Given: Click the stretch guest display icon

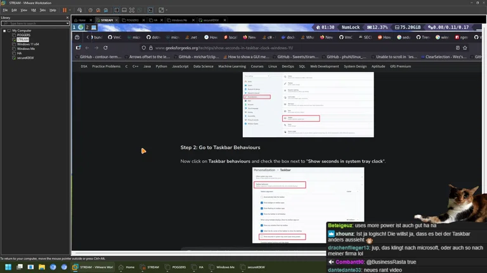Looking at the screenshot, I should point(161,10).
